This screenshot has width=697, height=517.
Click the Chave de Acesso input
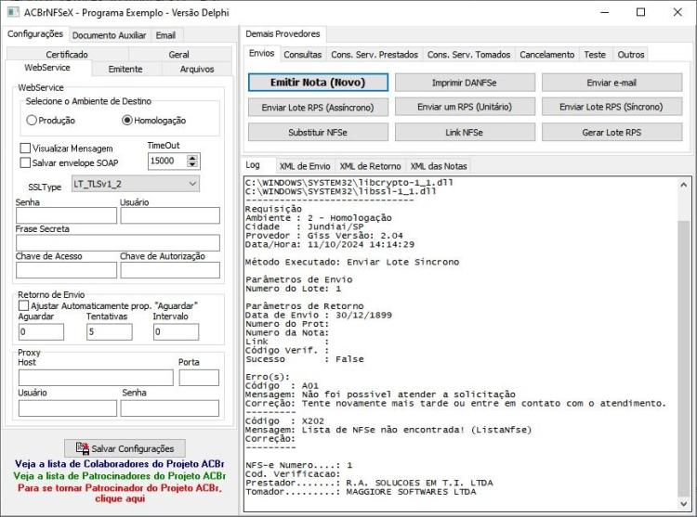pyautogui.click(x=67, y=270)
